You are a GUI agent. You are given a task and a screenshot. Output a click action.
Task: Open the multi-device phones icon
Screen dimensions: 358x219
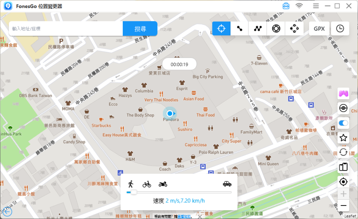click(343, 167)
